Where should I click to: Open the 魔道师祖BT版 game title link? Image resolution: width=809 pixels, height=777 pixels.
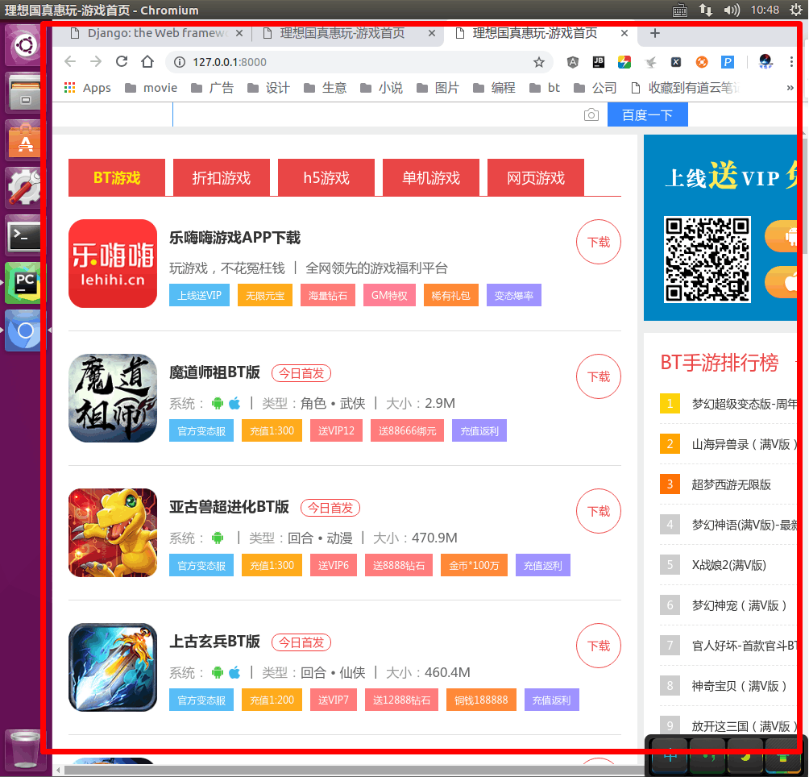pos(214,372)
